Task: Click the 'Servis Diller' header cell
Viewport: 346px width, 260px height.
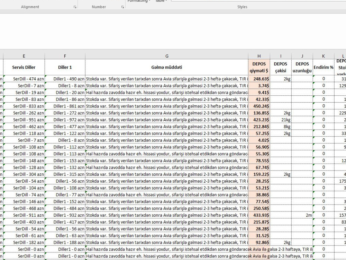Action: click(24, 67)
